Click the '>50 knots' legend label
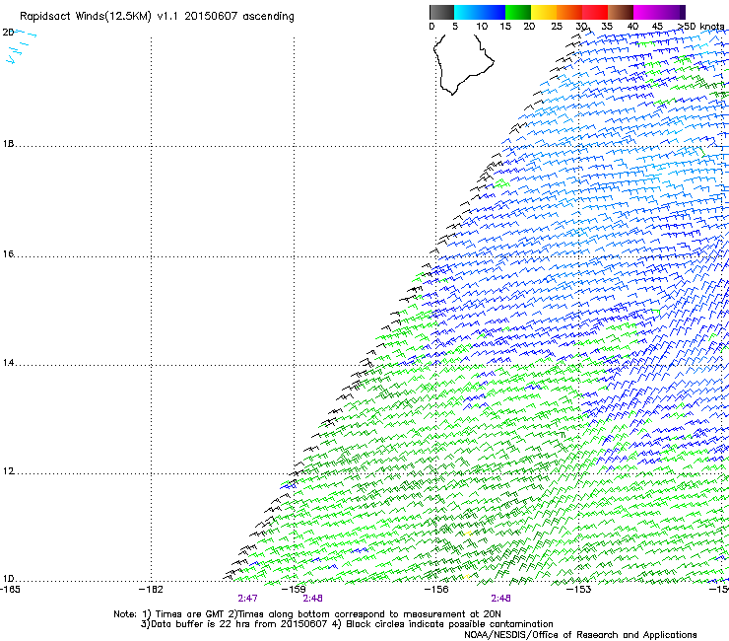The width and height of the screenshot is (729, 641). 701,27
